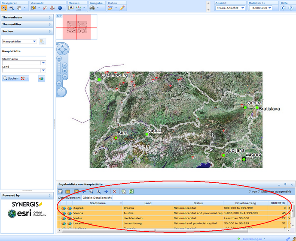Activate the pan hand tool
Screen dimensions: 296x241
pos(19,8)
